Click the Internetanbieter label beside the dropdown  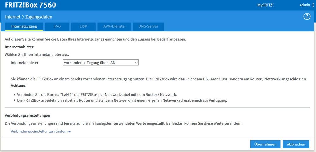25,63
